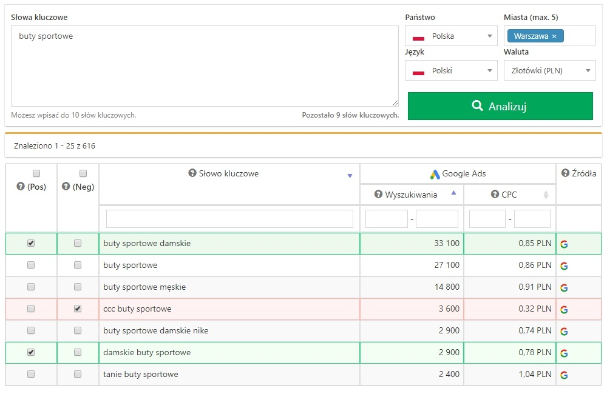This screenshot has height=394, width=607.
Task: Sort by Wyszukiwania column header
Action: point(411,195)
